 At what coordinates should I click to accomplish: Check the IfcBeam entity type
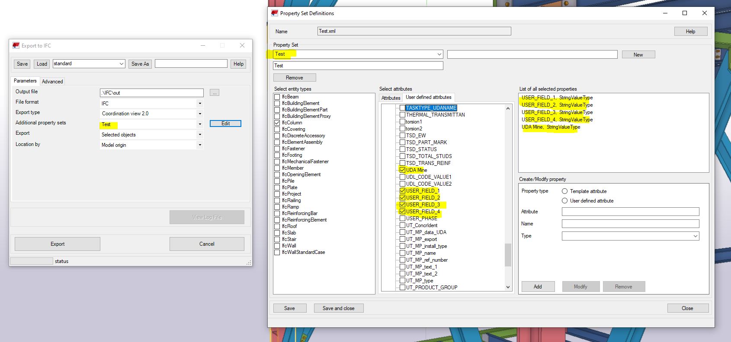[x=277, y=97]
